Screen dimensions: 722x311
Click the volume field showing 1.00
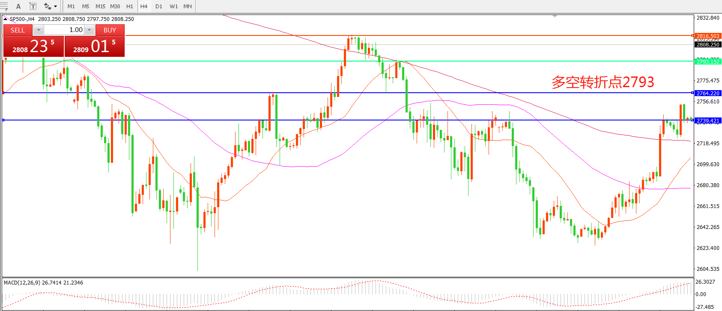(64, 30)
